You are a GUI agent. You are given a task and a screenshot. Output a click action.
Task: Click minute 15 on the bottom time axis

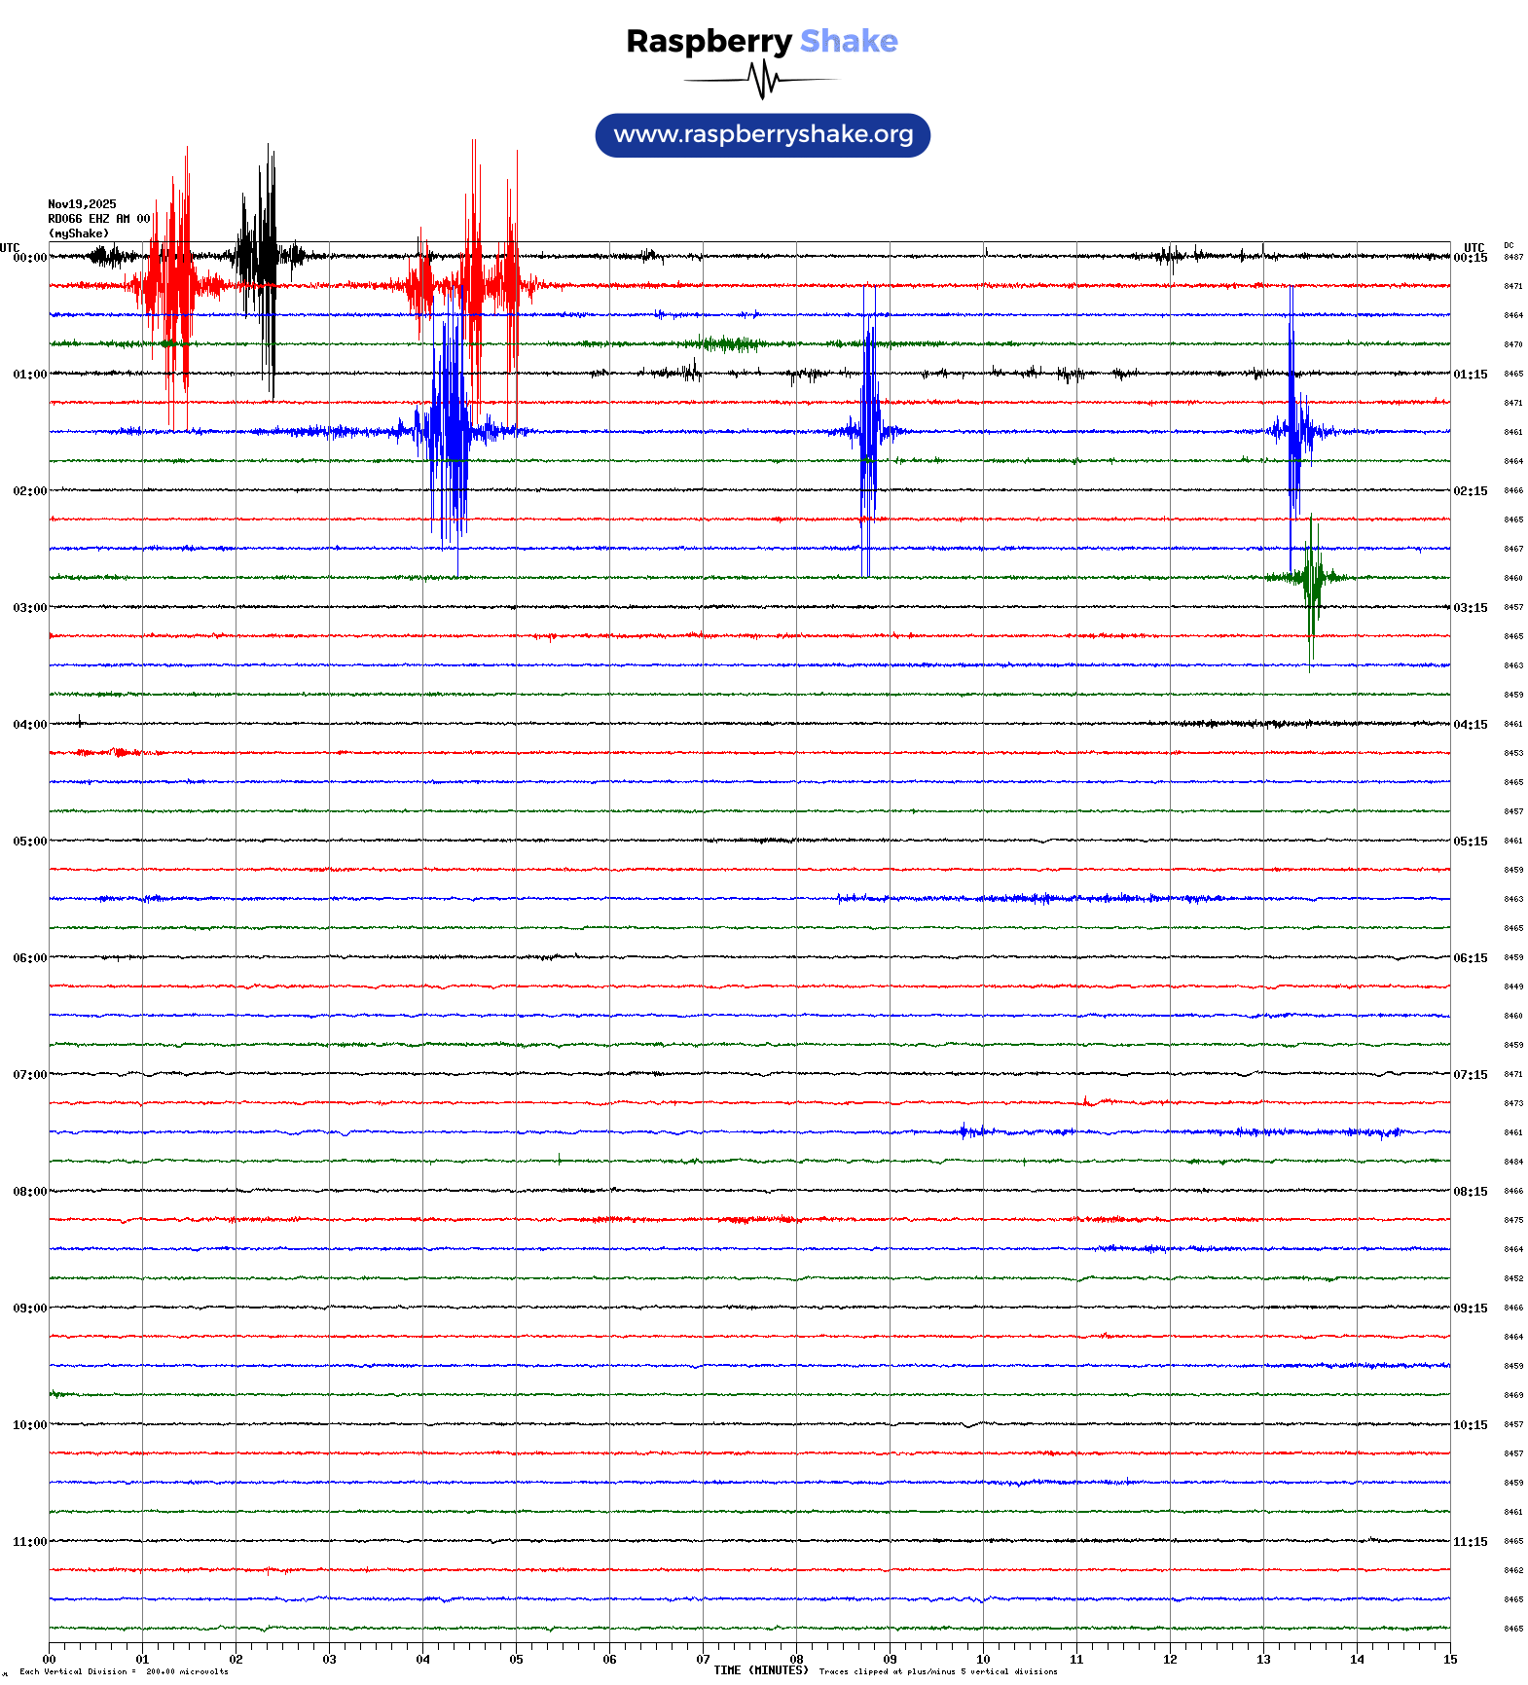[1449, 1660]
